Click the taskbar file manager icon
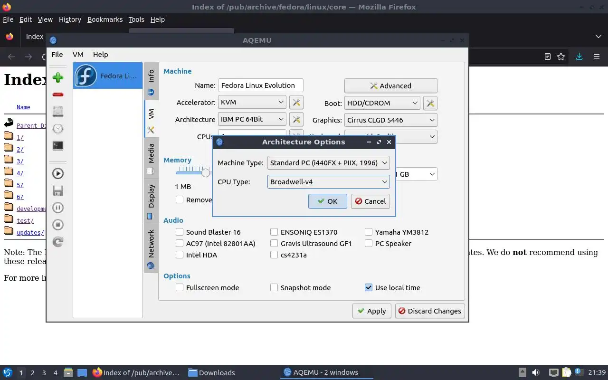 coord(68,372)
